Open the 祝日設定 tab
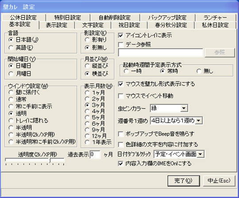Screen dimensions: 239x198 click(x=129, y=25)
